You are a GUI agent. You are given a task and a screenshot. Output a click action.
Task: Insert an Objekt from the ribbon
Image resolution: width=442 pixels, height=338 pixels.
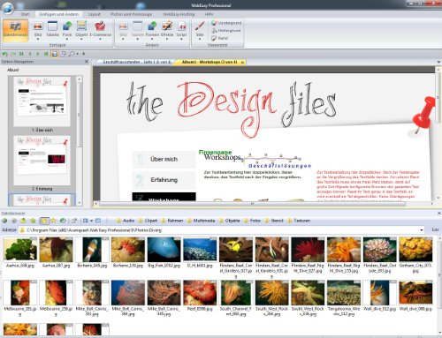[x=81, y=29]
